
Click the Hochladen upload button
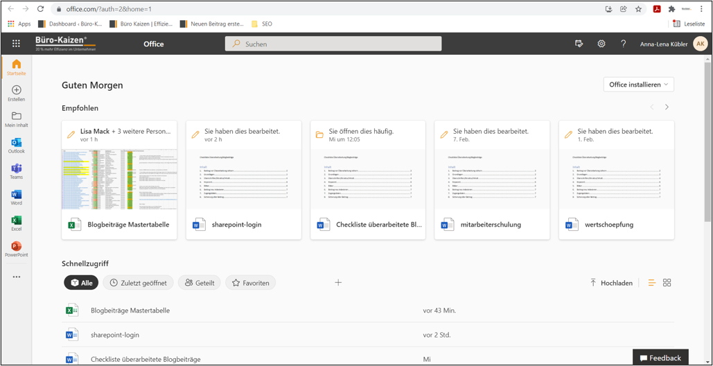pyautogui.click(x=611, y=283)
